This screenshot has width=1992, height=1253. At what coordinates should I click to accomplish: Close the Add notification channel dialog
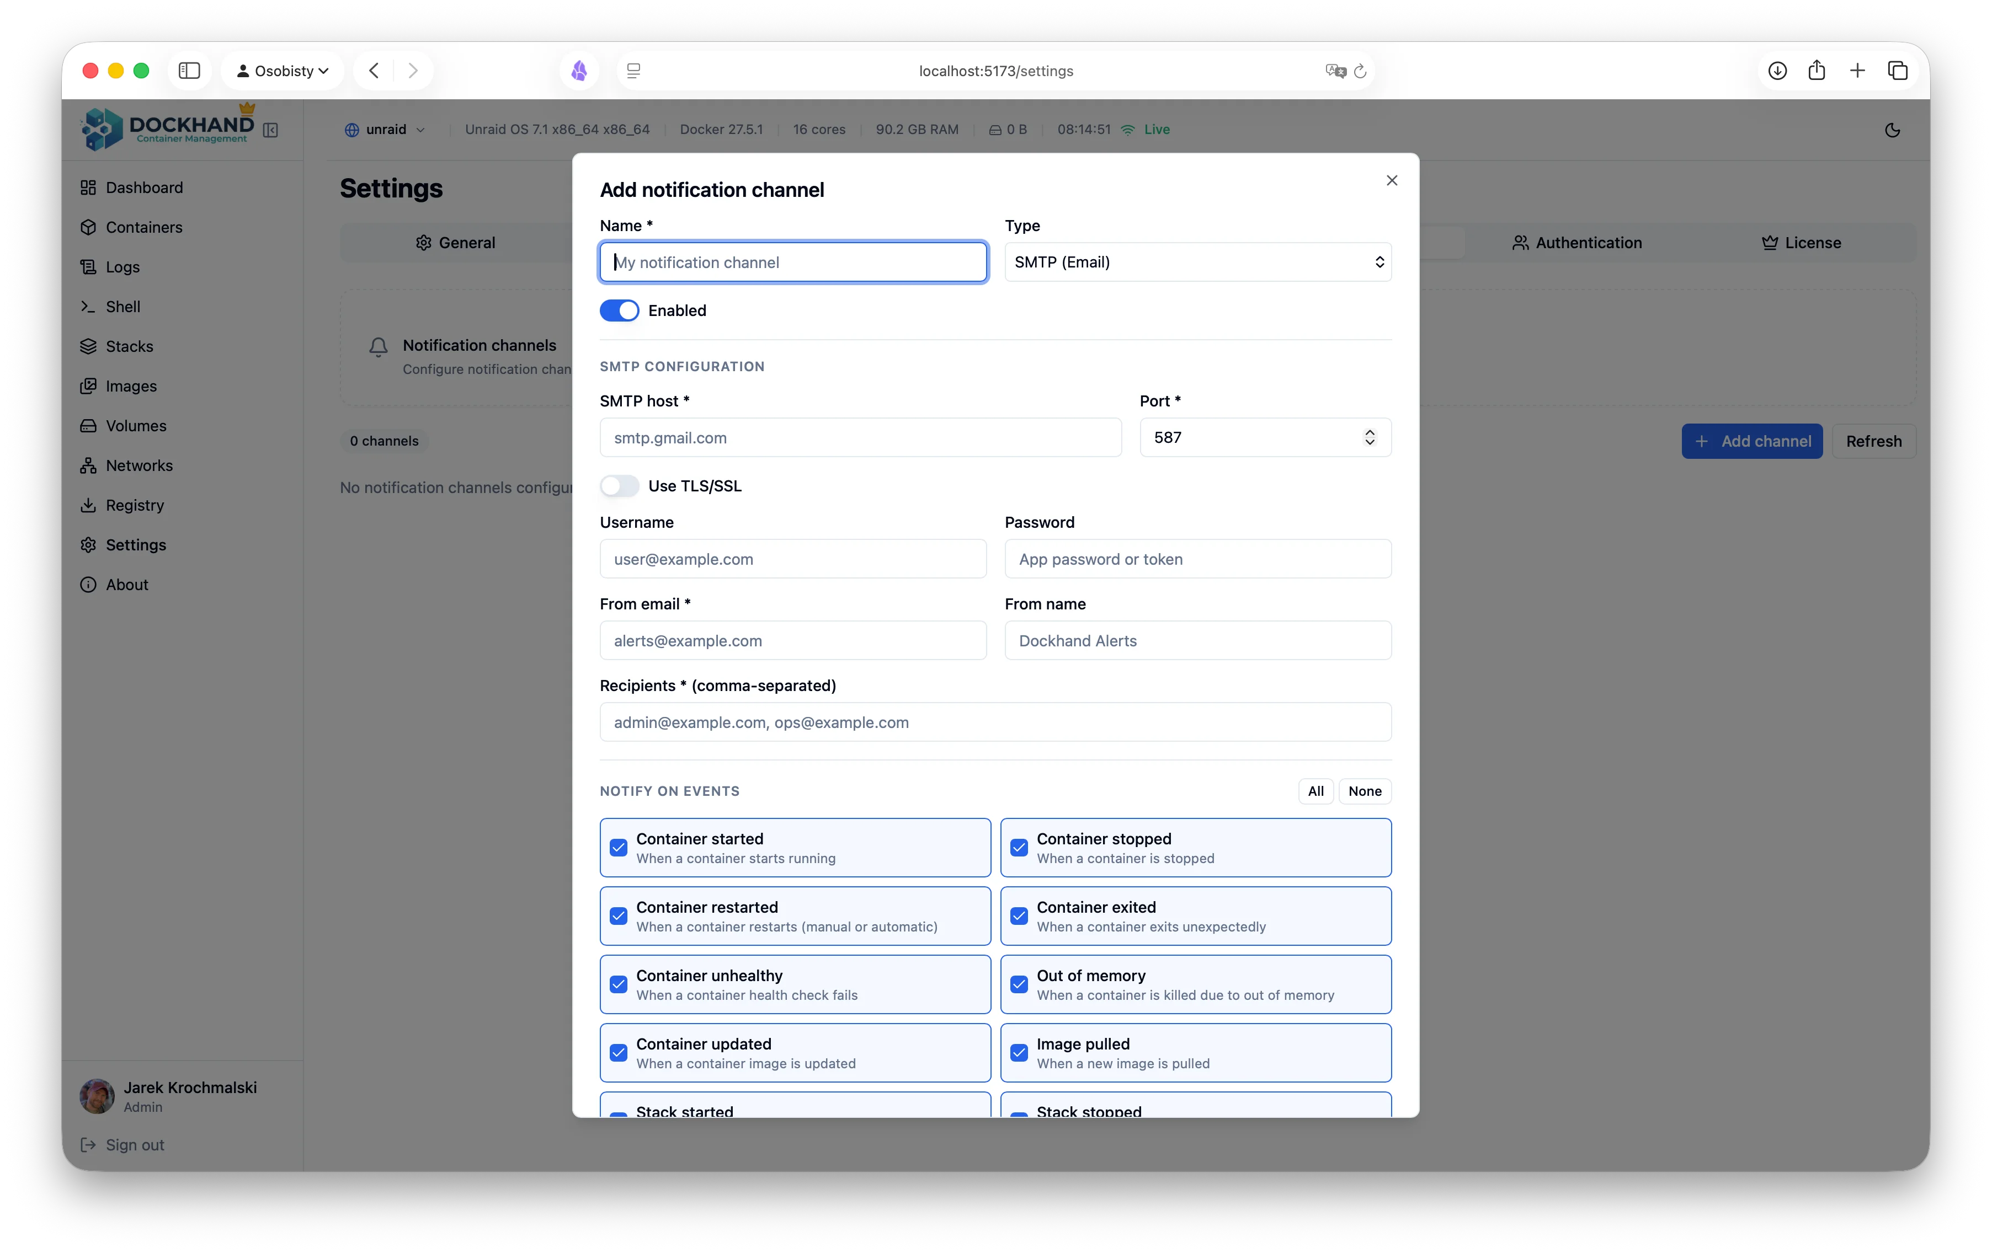pyautogui.click(x=1392, y=180)
